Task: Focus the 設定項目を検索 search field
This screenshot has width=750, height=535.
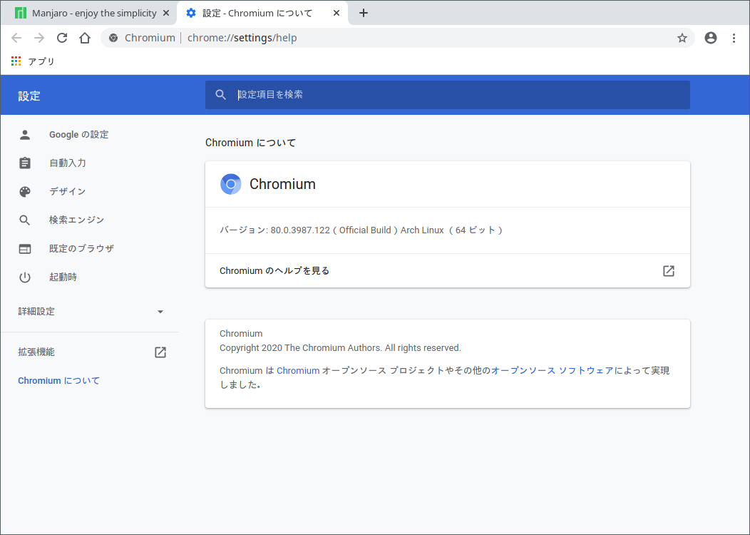Action: pyautogui.click(x=447, y=95)
